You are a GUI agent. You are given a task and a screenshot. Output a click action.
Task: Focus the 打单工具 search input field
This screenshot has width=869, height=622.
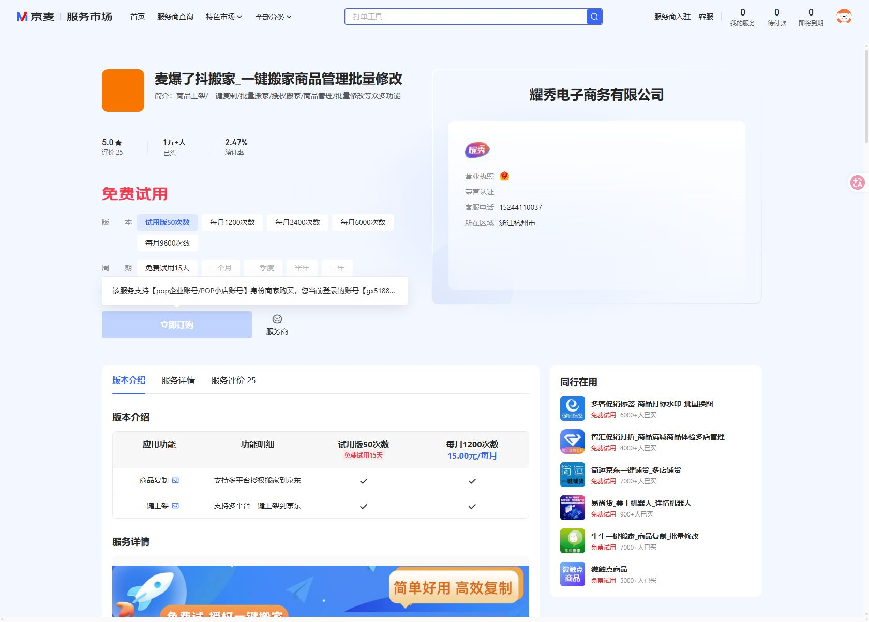pyautogui.click(x=466, y=17)
